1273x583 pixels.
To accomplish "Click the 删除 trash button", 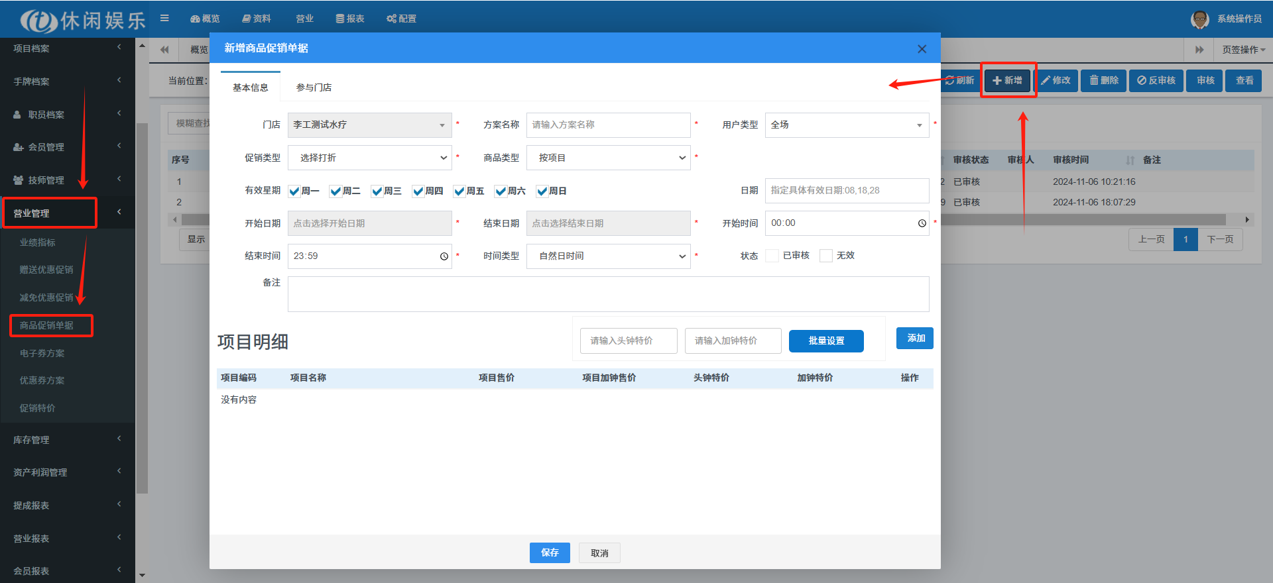I will pyautogui.click(x=1104, y=80).
